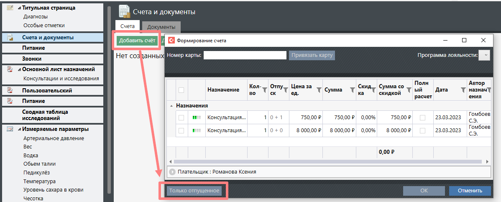Switch to the Документы tab
Image resolution: width=501 pixels, height=202 pixels.
(161, 27)
